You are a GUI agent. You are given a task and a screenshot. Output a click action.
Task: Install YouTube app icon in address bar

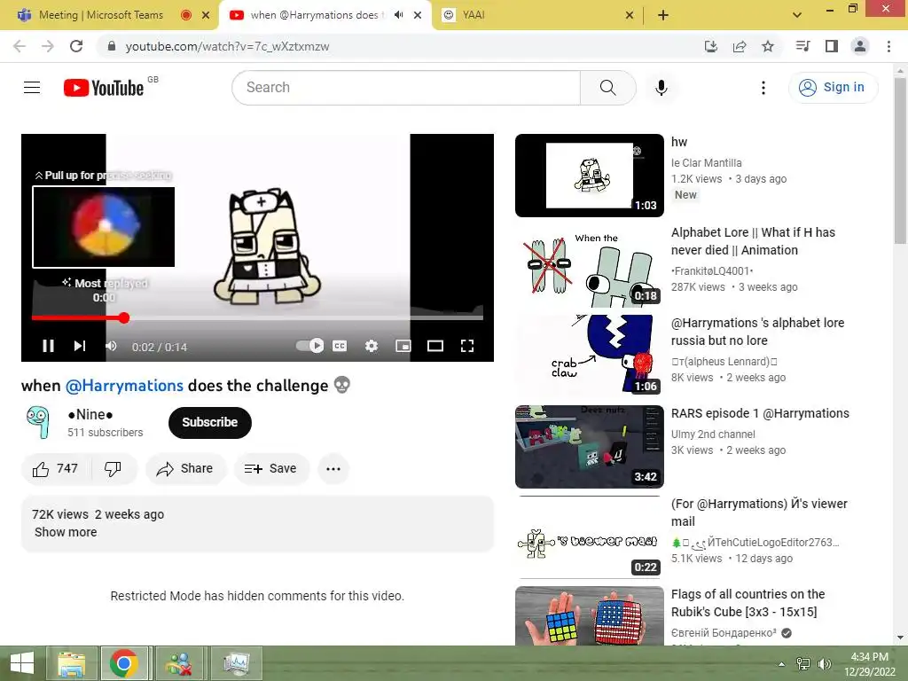(x=711, y=46)
